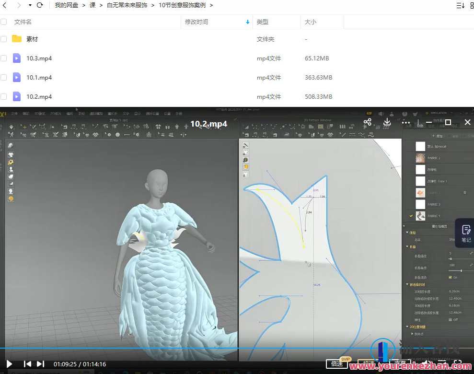Image resolution: width=474 pixels, height=374 pixels.
Task: Click the refresh icon in the navigation bar
Action: [40, 5]
